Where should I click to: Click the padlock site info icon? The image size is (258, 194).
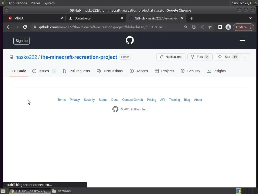click(35, 27)
